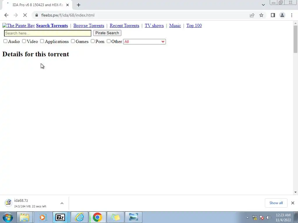
Task: Click the scrollbar up arrow
Action: [x=295, y=23]
